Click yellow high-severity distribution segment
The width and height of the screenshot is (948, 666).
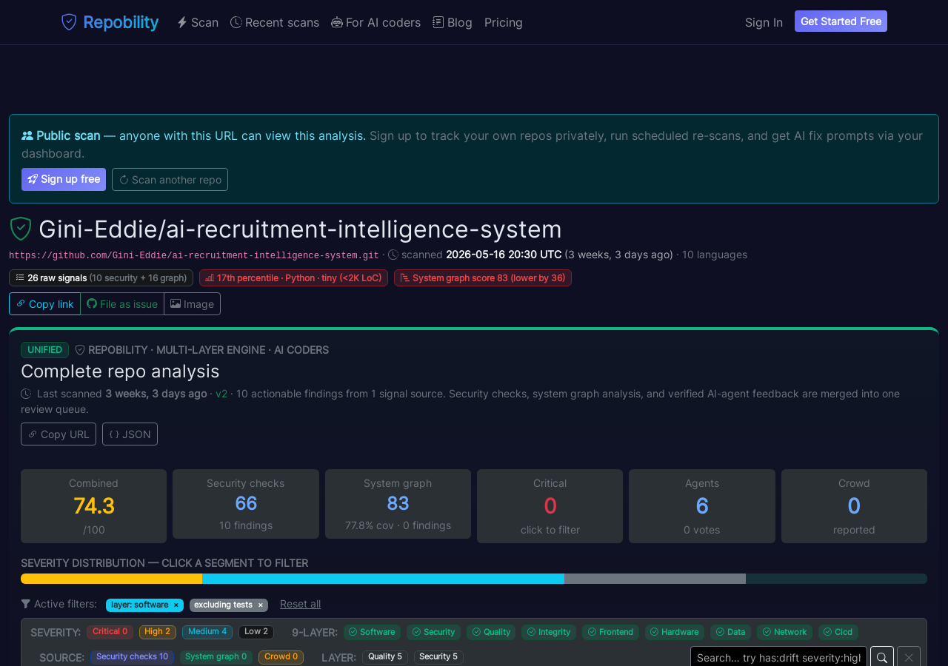[111, 579]
